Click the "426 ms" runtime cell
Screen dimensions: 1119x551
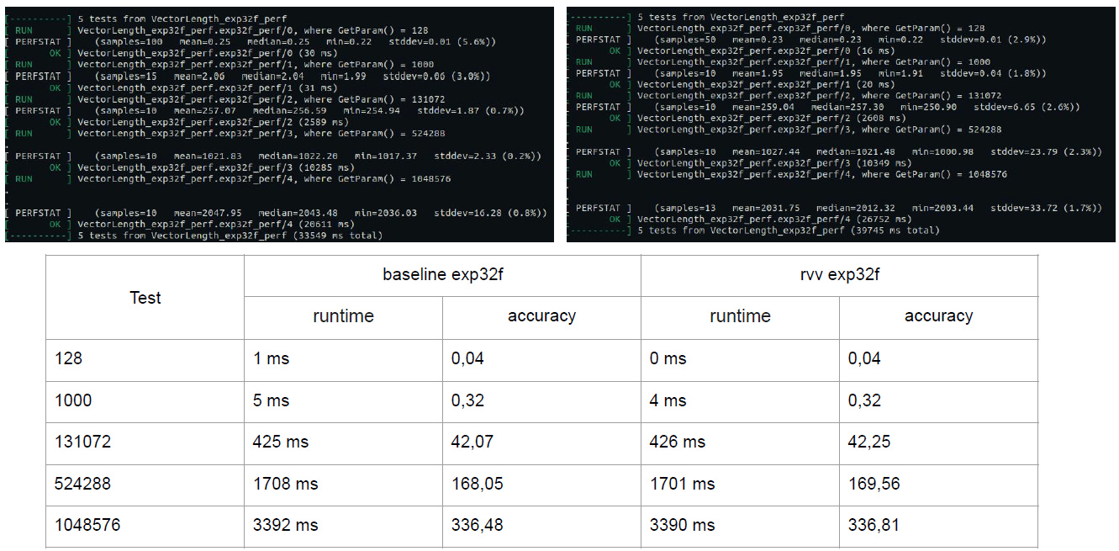[740, 442]
